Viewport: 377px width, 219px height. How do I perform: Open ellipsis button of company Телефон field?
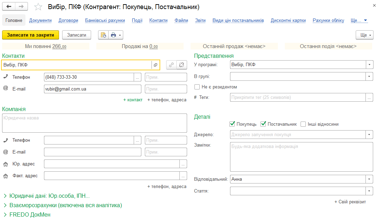click(137, 140)
